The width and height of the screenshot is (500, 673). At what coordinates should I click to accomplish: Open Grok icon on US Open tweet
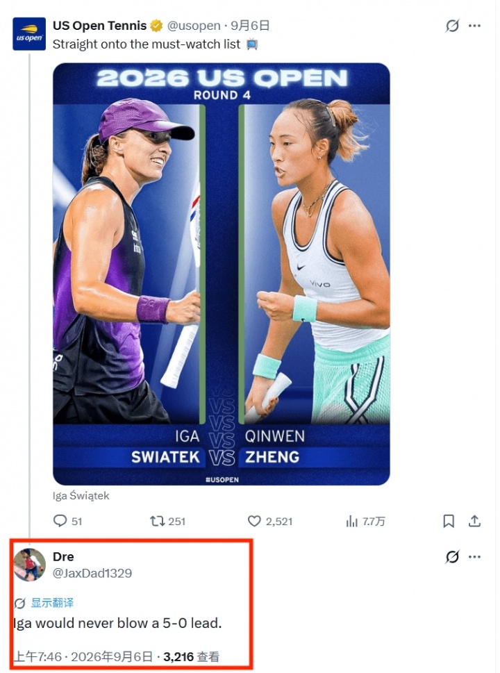(452, 26)
